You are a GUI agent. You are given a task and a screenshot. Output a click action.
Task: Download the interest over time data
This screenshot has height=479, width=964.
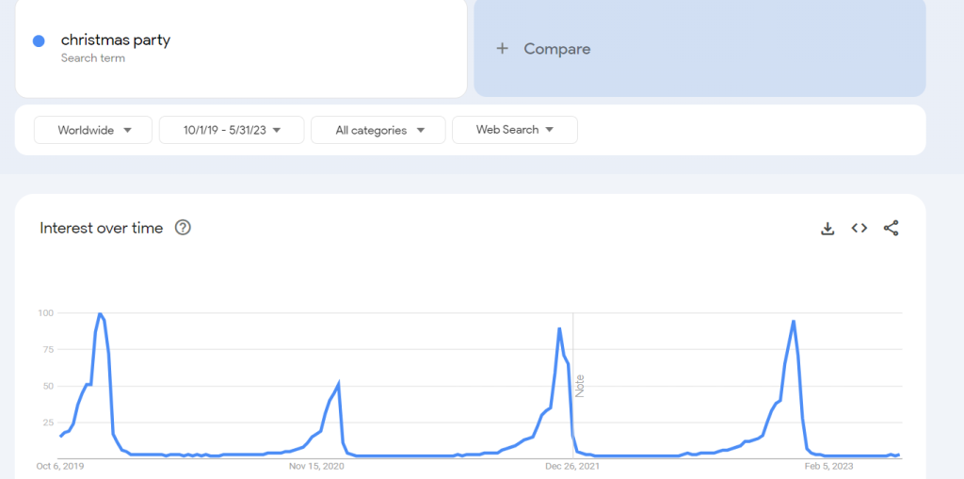pyautogui.click(x=827, y=228)
